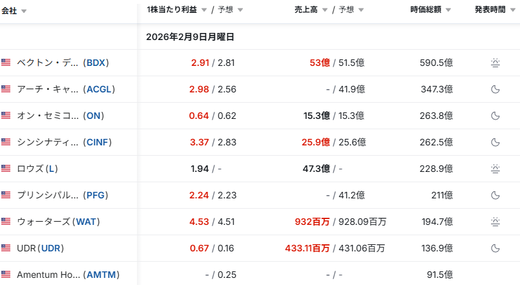Click the 2026年2月9日月曜日 date header
The height and width of the screenshot is (285, 520).
point(190,37)
